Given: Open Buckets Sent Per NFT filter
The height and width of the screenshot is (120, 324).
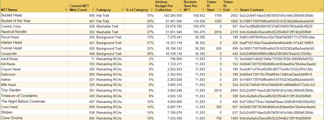Looking at the screenshot, I should [203, 10].
